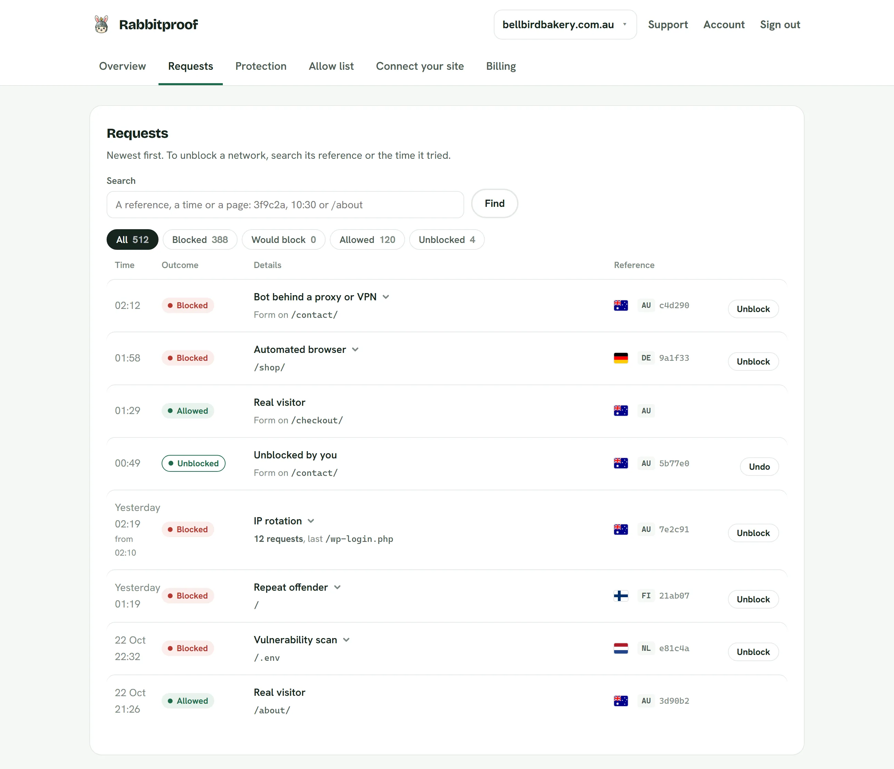Filter by All 512 requests
Image resolution: width=894 pixels, height=769 pixels.
click(x=132, y=239)
